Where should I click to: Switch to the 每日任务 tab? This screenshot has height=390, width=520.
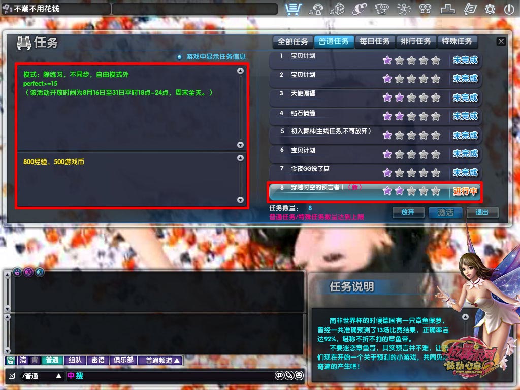point(375,41)
